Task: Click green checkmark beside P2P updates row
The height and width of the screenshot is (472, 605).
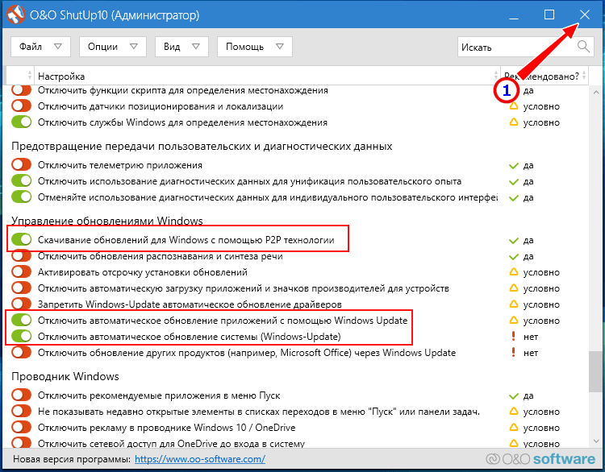Action: point(514,241)
